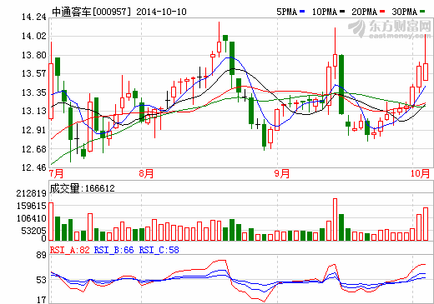This screenshot has width=434, height=304.
Task: Click the 13.80 price axis label
Action: pyautogui.click(x=34, y=55)
